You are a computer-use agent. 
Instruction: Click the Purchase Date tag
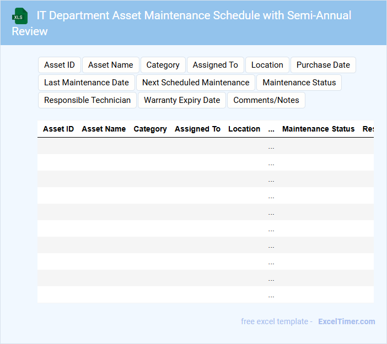pos(323,65)
